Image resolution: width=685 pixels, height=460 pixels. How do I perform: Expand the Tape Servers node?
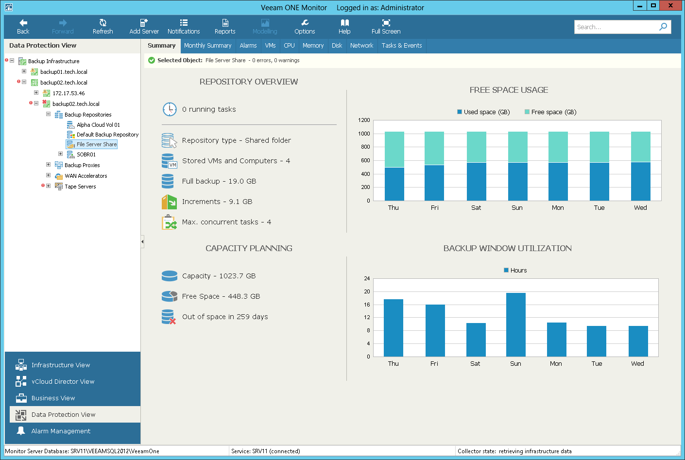pos(48,186)
